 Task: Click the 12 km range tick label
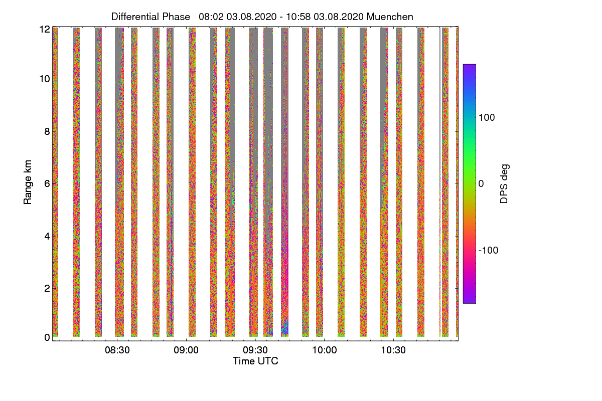click(45, 29)
